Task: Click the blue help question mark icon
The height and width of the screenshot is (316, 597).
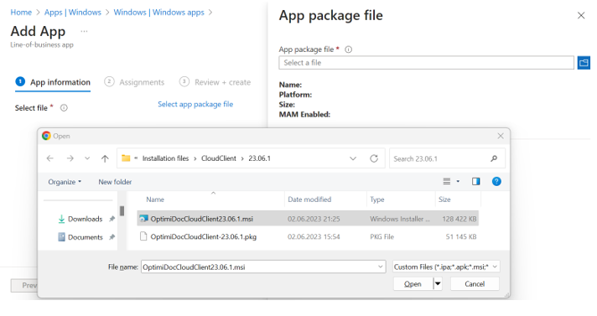Action: click(x=496, y=182)
